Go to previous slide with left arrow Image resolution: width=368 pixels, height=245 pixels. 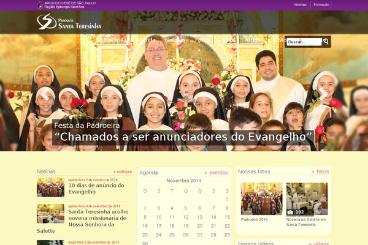(x=45, y=94)
